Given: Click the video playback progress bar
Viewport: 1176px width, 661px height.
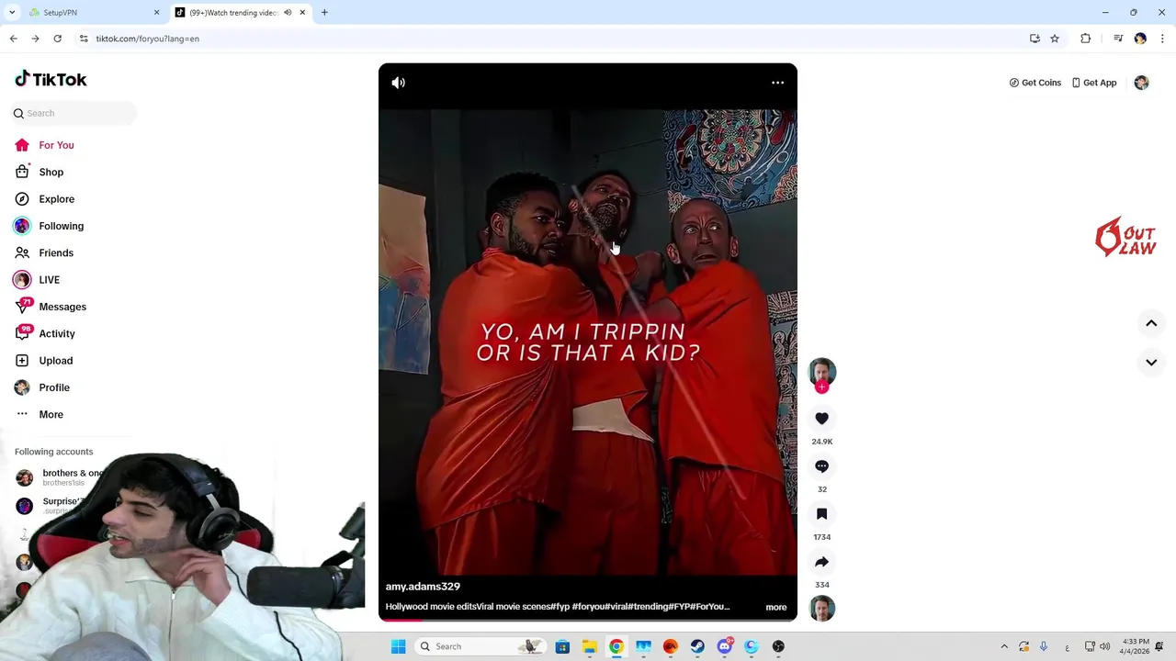Looking at the screenshot, I should click(588, 620).
